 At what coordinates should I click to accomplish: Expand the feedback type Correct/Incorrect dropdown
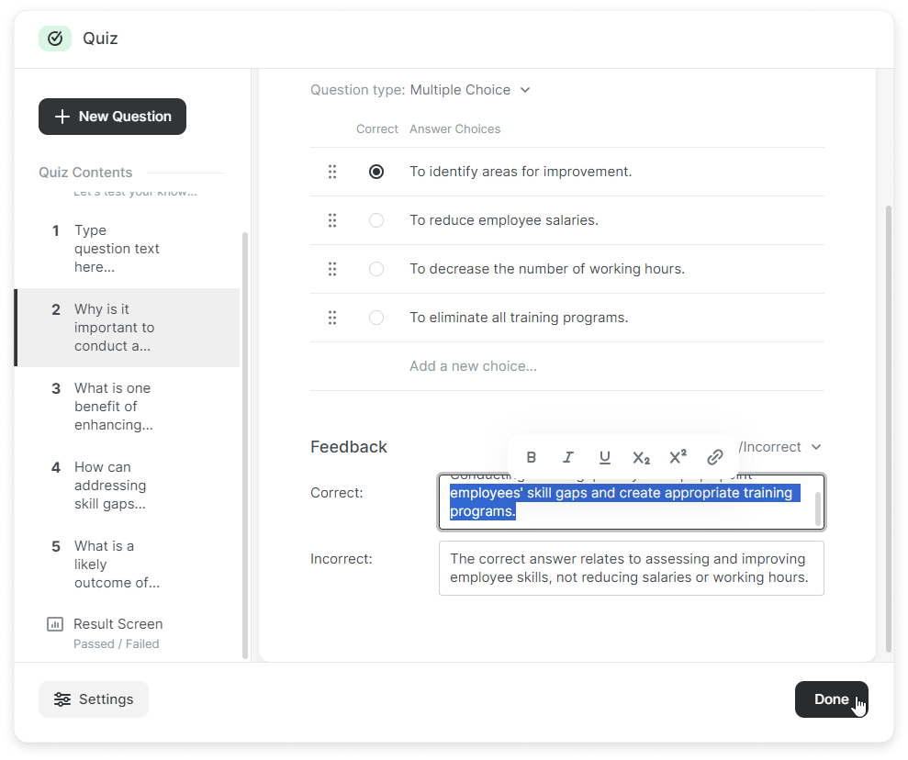[x=782, y=447]
